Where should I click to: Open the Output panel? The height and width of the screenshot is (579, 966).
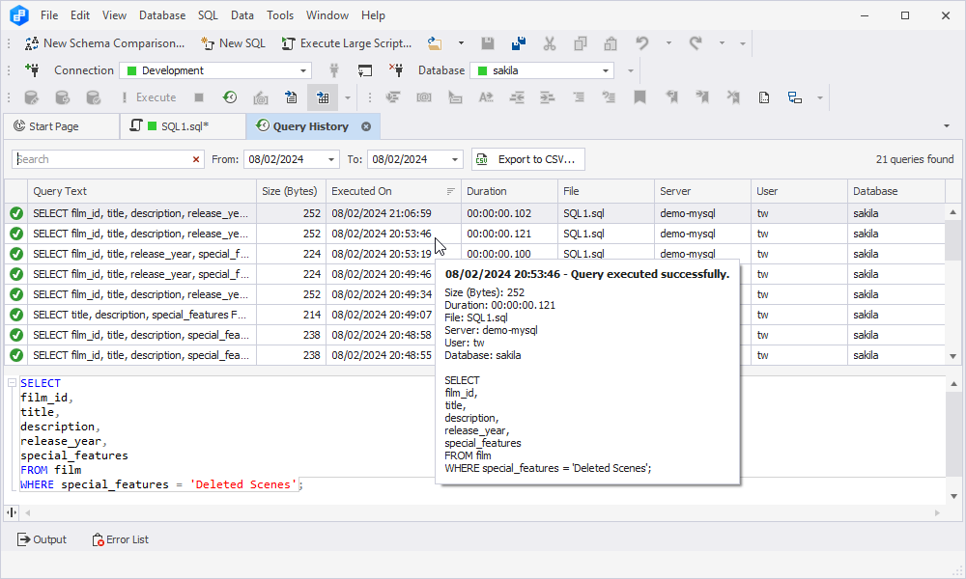[x=42, y=539]
